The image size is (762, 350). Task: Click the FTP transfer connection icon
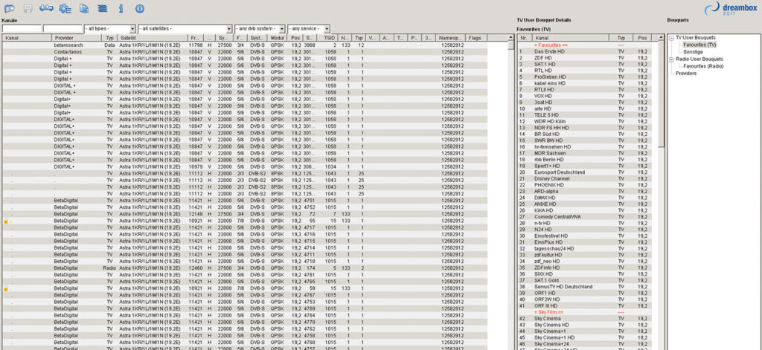click(x=46, y=8)
